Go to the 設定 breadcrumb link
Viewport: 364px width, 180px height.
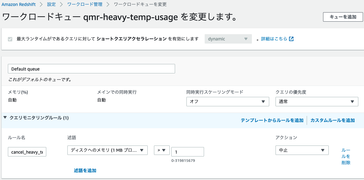(x=51, y=4)
